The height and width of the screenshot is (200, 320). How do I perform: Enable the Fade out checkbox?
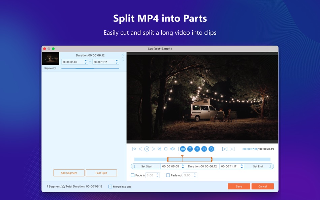pyautogui.click(x=168, y=175)
